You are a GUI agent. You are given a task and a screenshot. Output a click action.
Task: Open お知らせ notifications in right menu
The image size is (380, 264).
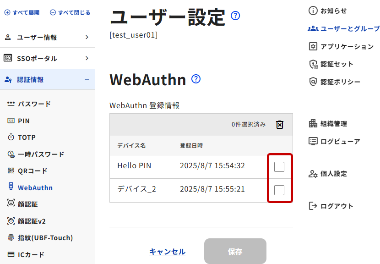click(x=328, y=11)
